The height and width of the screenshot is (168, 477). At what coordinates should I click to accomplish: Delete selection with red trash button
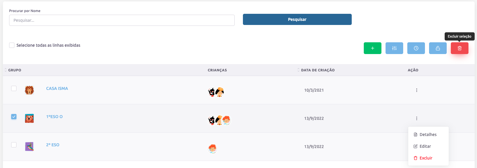point(459,48)
